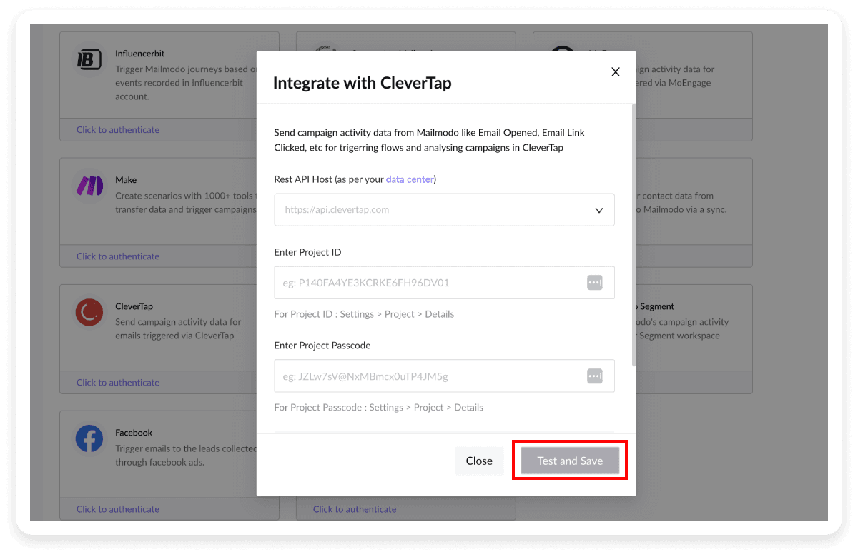Click to authenticate under Make card
The height and width of the screenshot is (557, 858).
(118, 256)
